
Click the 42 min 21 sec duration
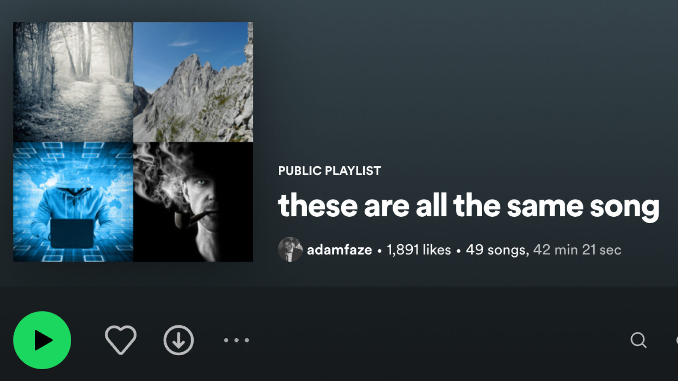pos(577,250)
